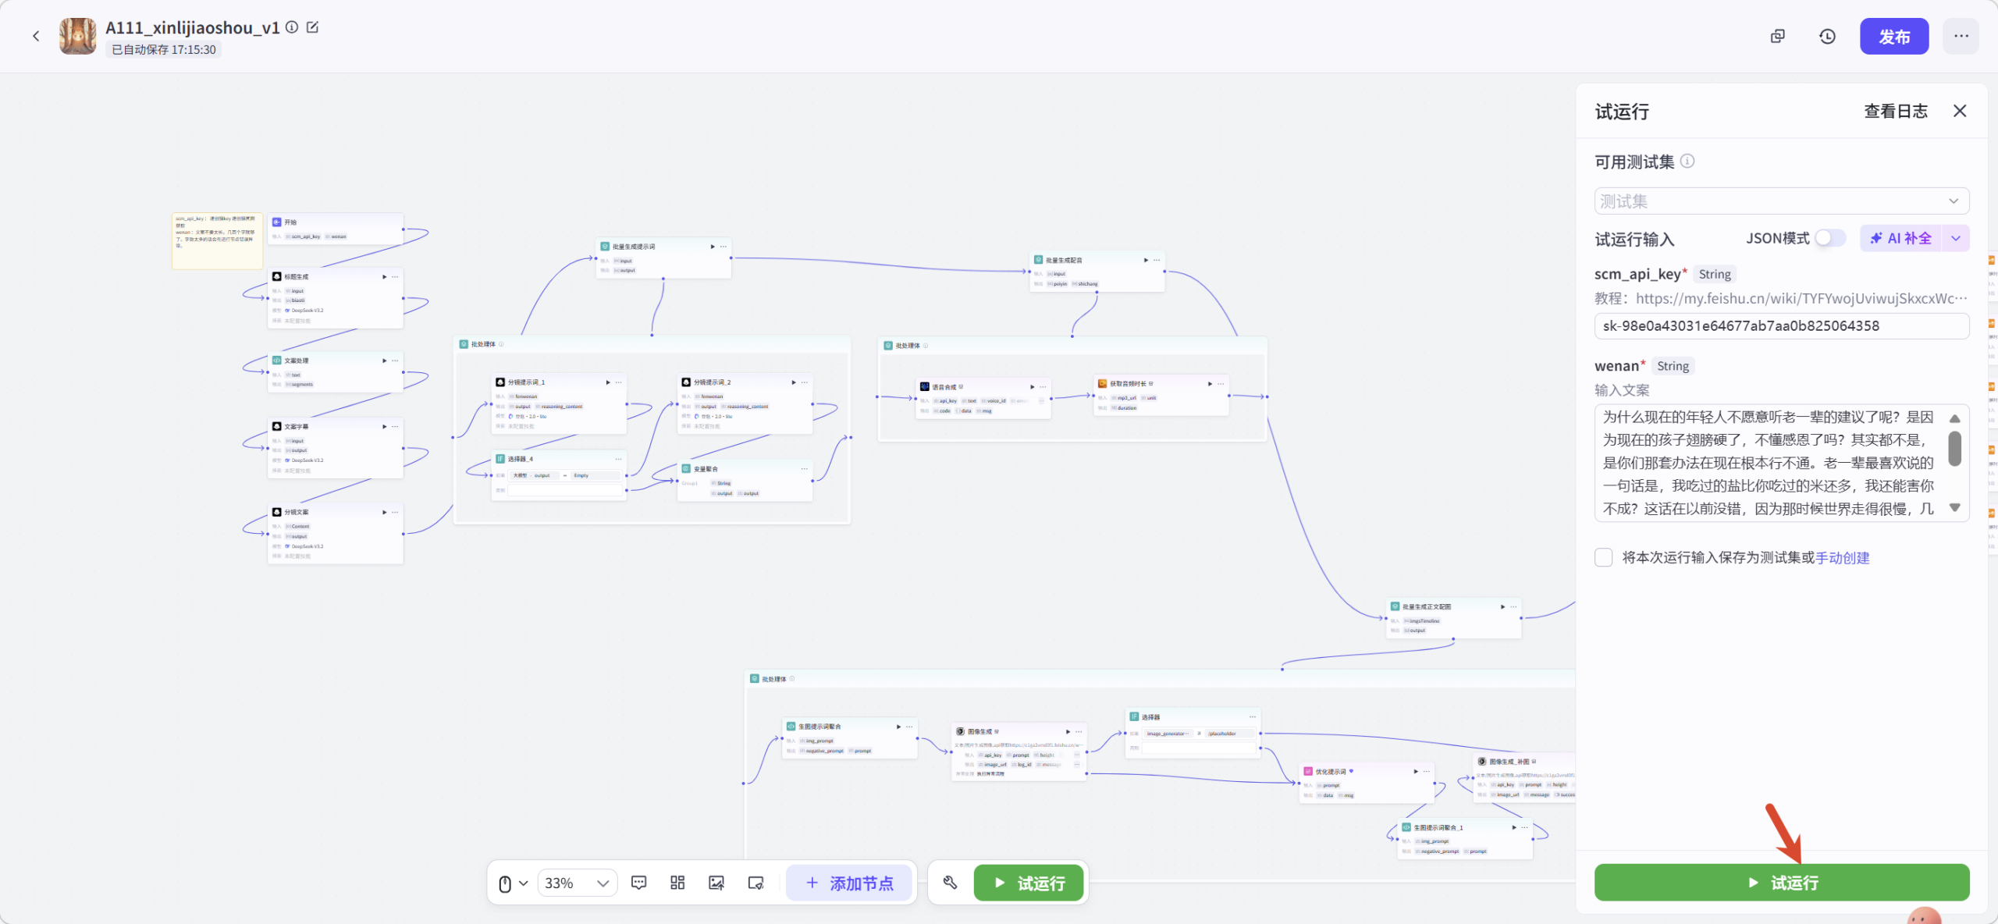Viewport: 1998px width, 924px height.
Task: Click the comment icon in bottom toolbar
Action: pos(638,883)
